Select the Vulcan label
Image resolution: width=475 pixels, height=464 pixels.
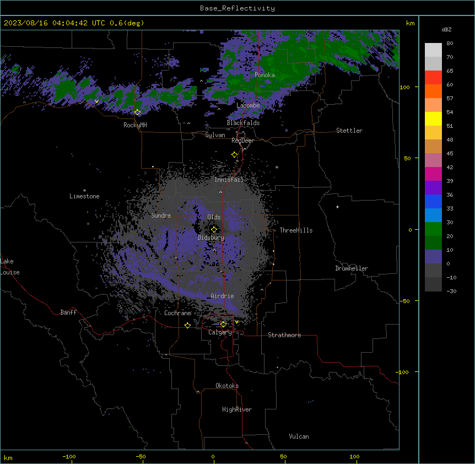pos(299,436)
